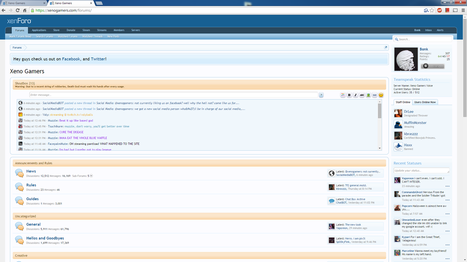Follow the Twitter link in notice
467x262 pixels.
pos(98,59)
